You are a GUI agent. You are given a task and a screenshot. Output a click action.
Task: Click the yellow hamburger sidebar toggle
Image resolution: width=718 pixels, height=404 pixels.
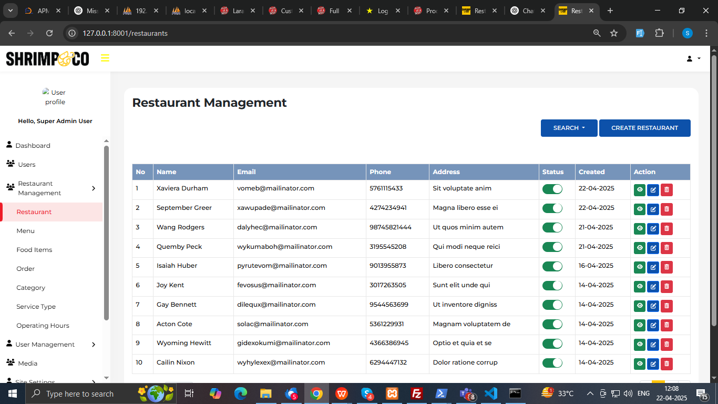point(105,58)
